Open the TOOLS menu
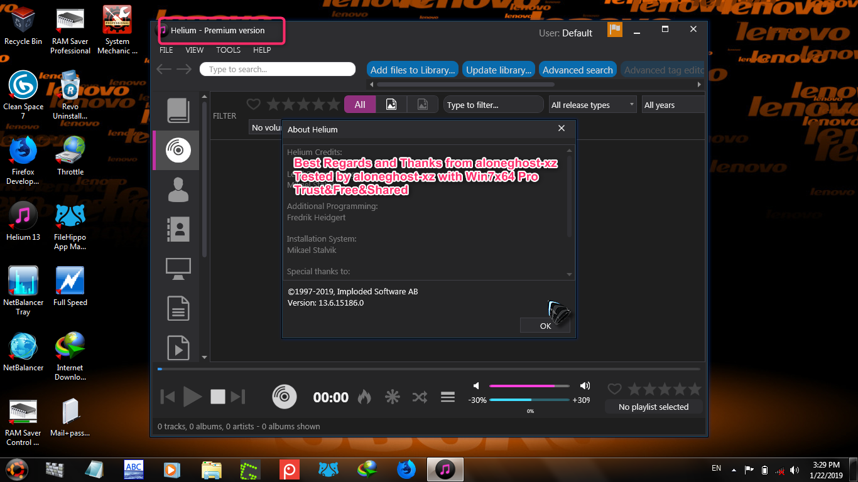Screen dimensions: 858x482 [x=228, y=50]
